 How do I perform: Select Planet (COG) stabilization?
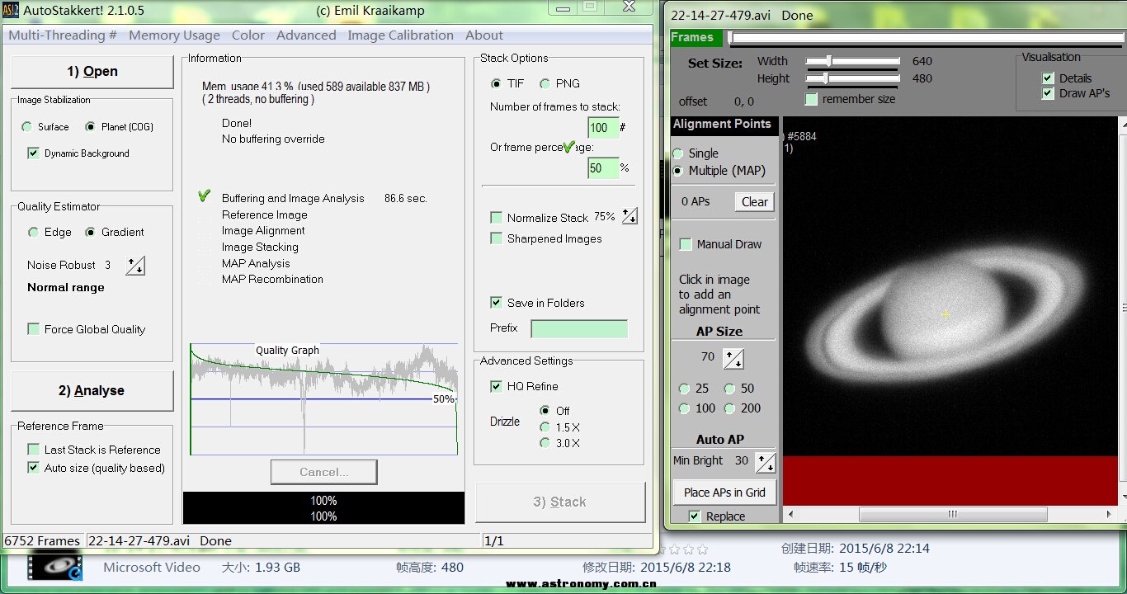(90, 127)
